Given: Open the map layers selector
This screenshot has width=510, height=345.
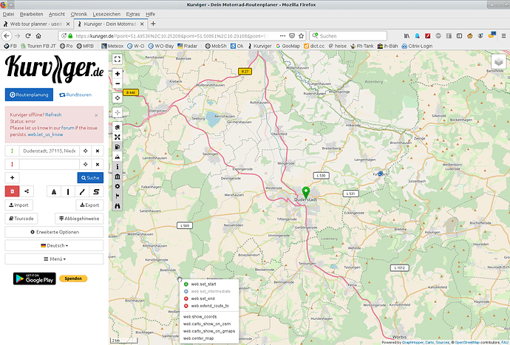Looking at the screenshot, I should [x=499, y=62].
